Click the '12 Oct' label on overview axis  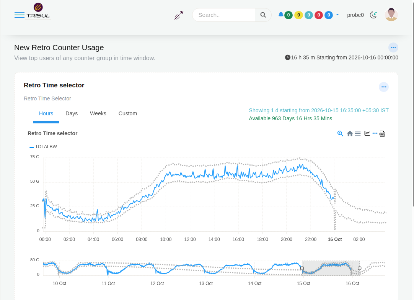[x=157, y=284]
